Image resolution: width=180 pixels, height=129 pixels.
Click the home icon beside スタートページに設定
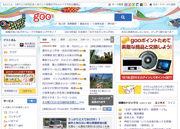point(151,4)
